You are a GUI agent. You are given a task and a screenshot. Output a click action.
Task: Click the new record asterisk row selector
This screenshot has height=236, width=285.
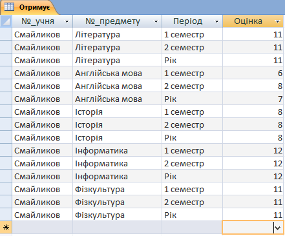tap(6, 228)
